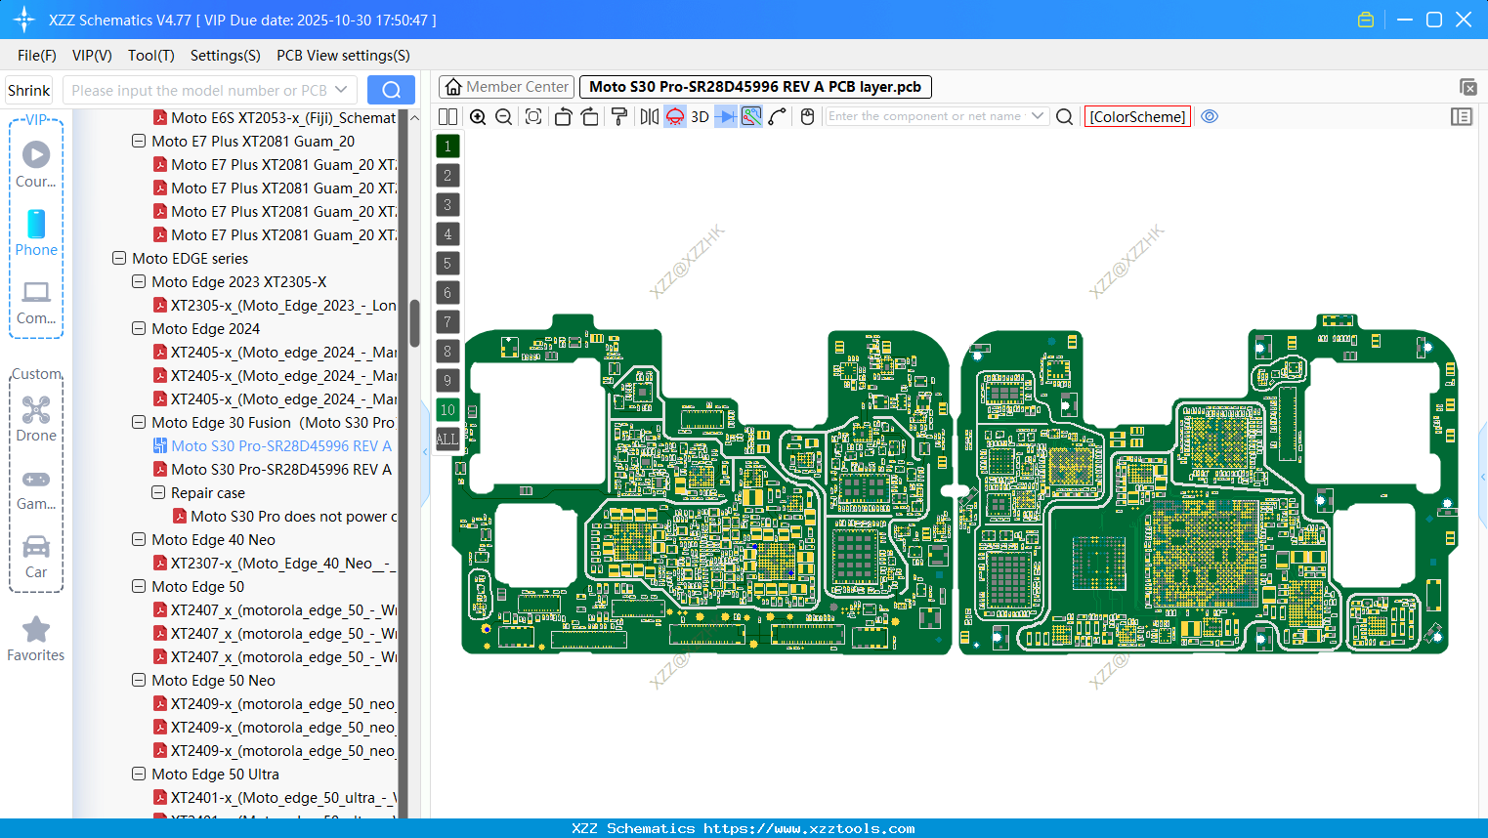Open the ColorScheme settings
This screenshot has height=838, width=1488.
[1136, 116]
